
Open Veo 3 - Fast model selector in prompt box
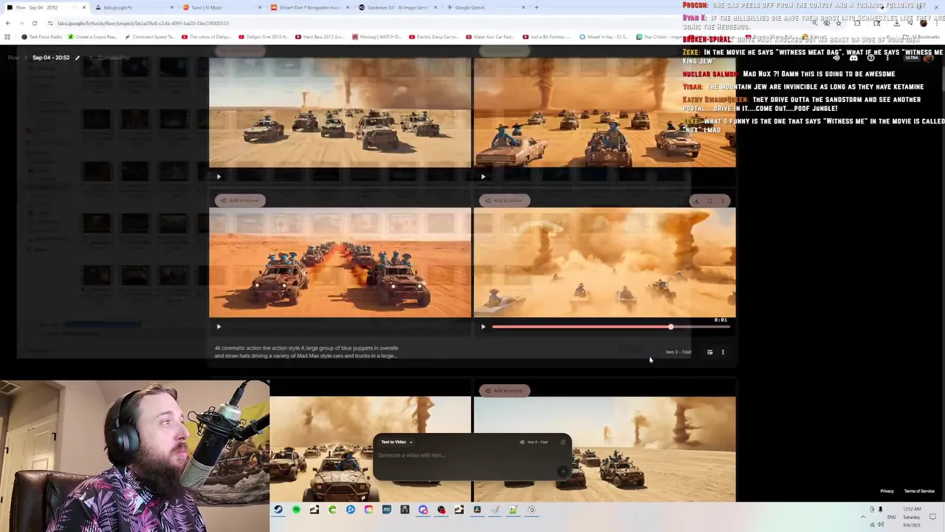point(534,442)
